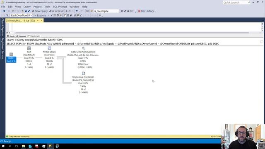
Task: Open the Edit menu
Action: [x=10, y=7]
